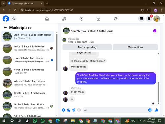The width and height of the screenshot is (165, 124).
Task: Click the purple sent reply message bubble
Action: 115,78
